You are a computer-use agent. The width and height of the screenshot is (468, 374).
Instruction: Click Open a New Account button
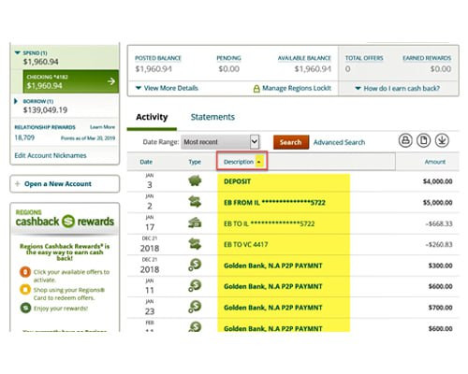[65, 184]
